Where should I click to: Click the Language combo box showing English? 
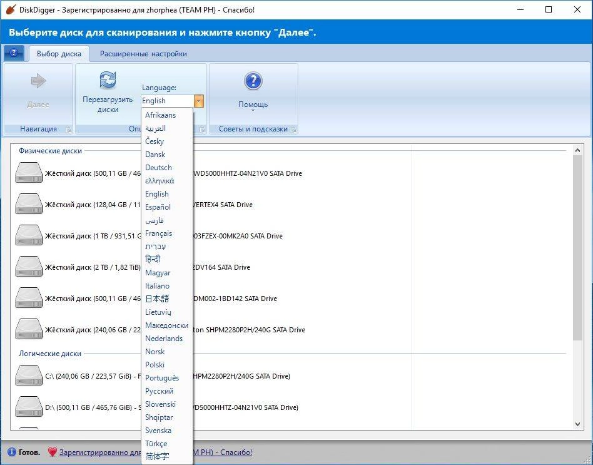(168, 101)
